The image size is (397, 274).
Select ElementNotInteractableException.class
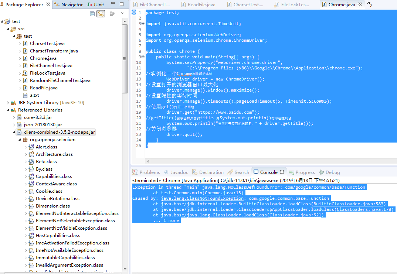(77, 213)
